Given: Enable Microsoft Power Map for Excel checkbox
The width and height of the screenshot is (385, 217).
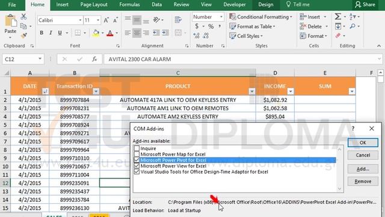Looking at the screenshot, I should (137, 154).
